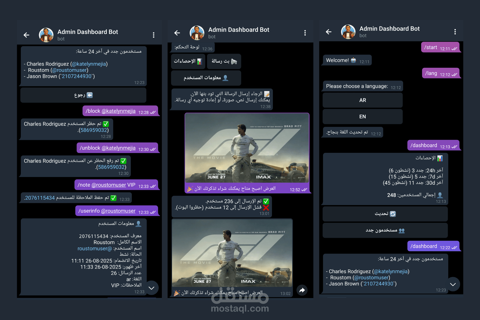Tap user ID 586959032 in unblock confirmation
480x320 pixels.
pos(111,167)
